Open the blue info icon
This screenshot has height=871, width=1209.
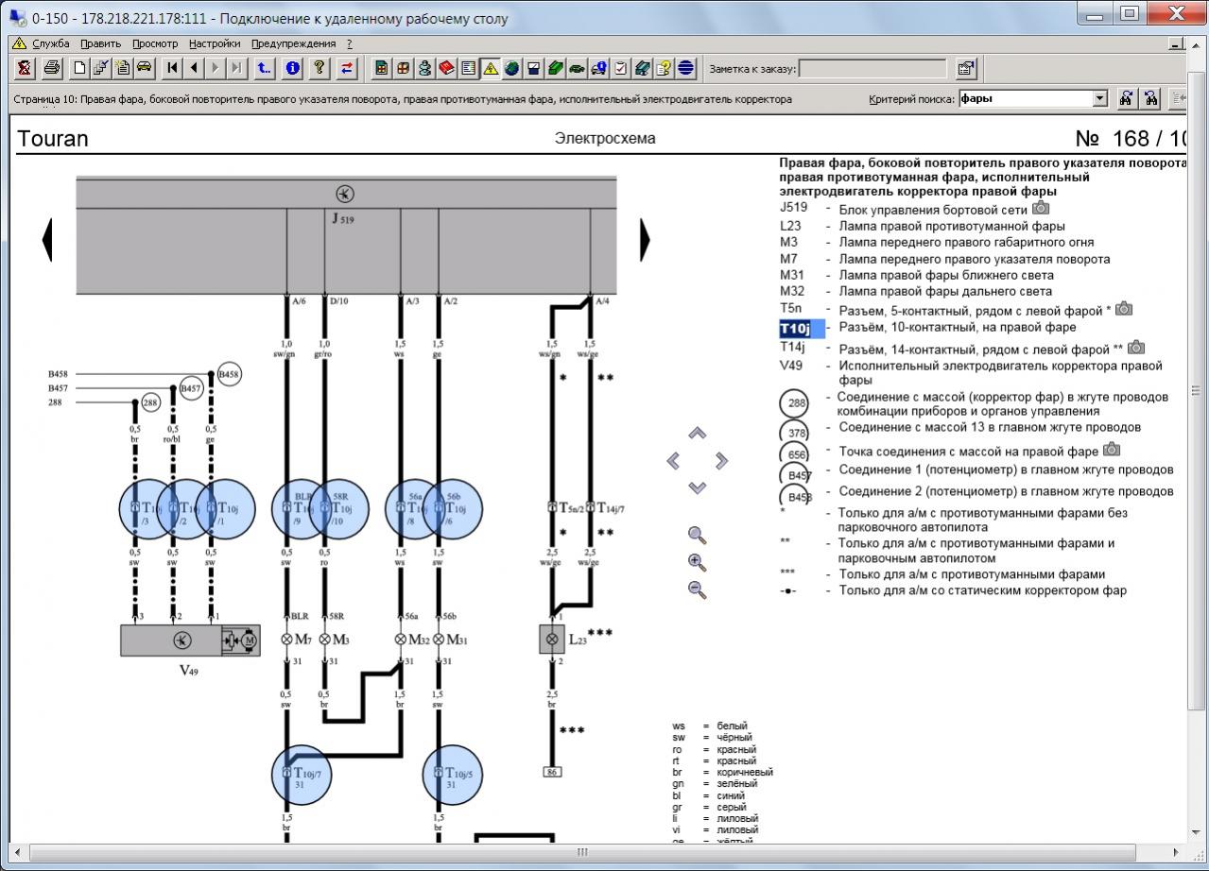pyautogui.click(x=293, y=68)
